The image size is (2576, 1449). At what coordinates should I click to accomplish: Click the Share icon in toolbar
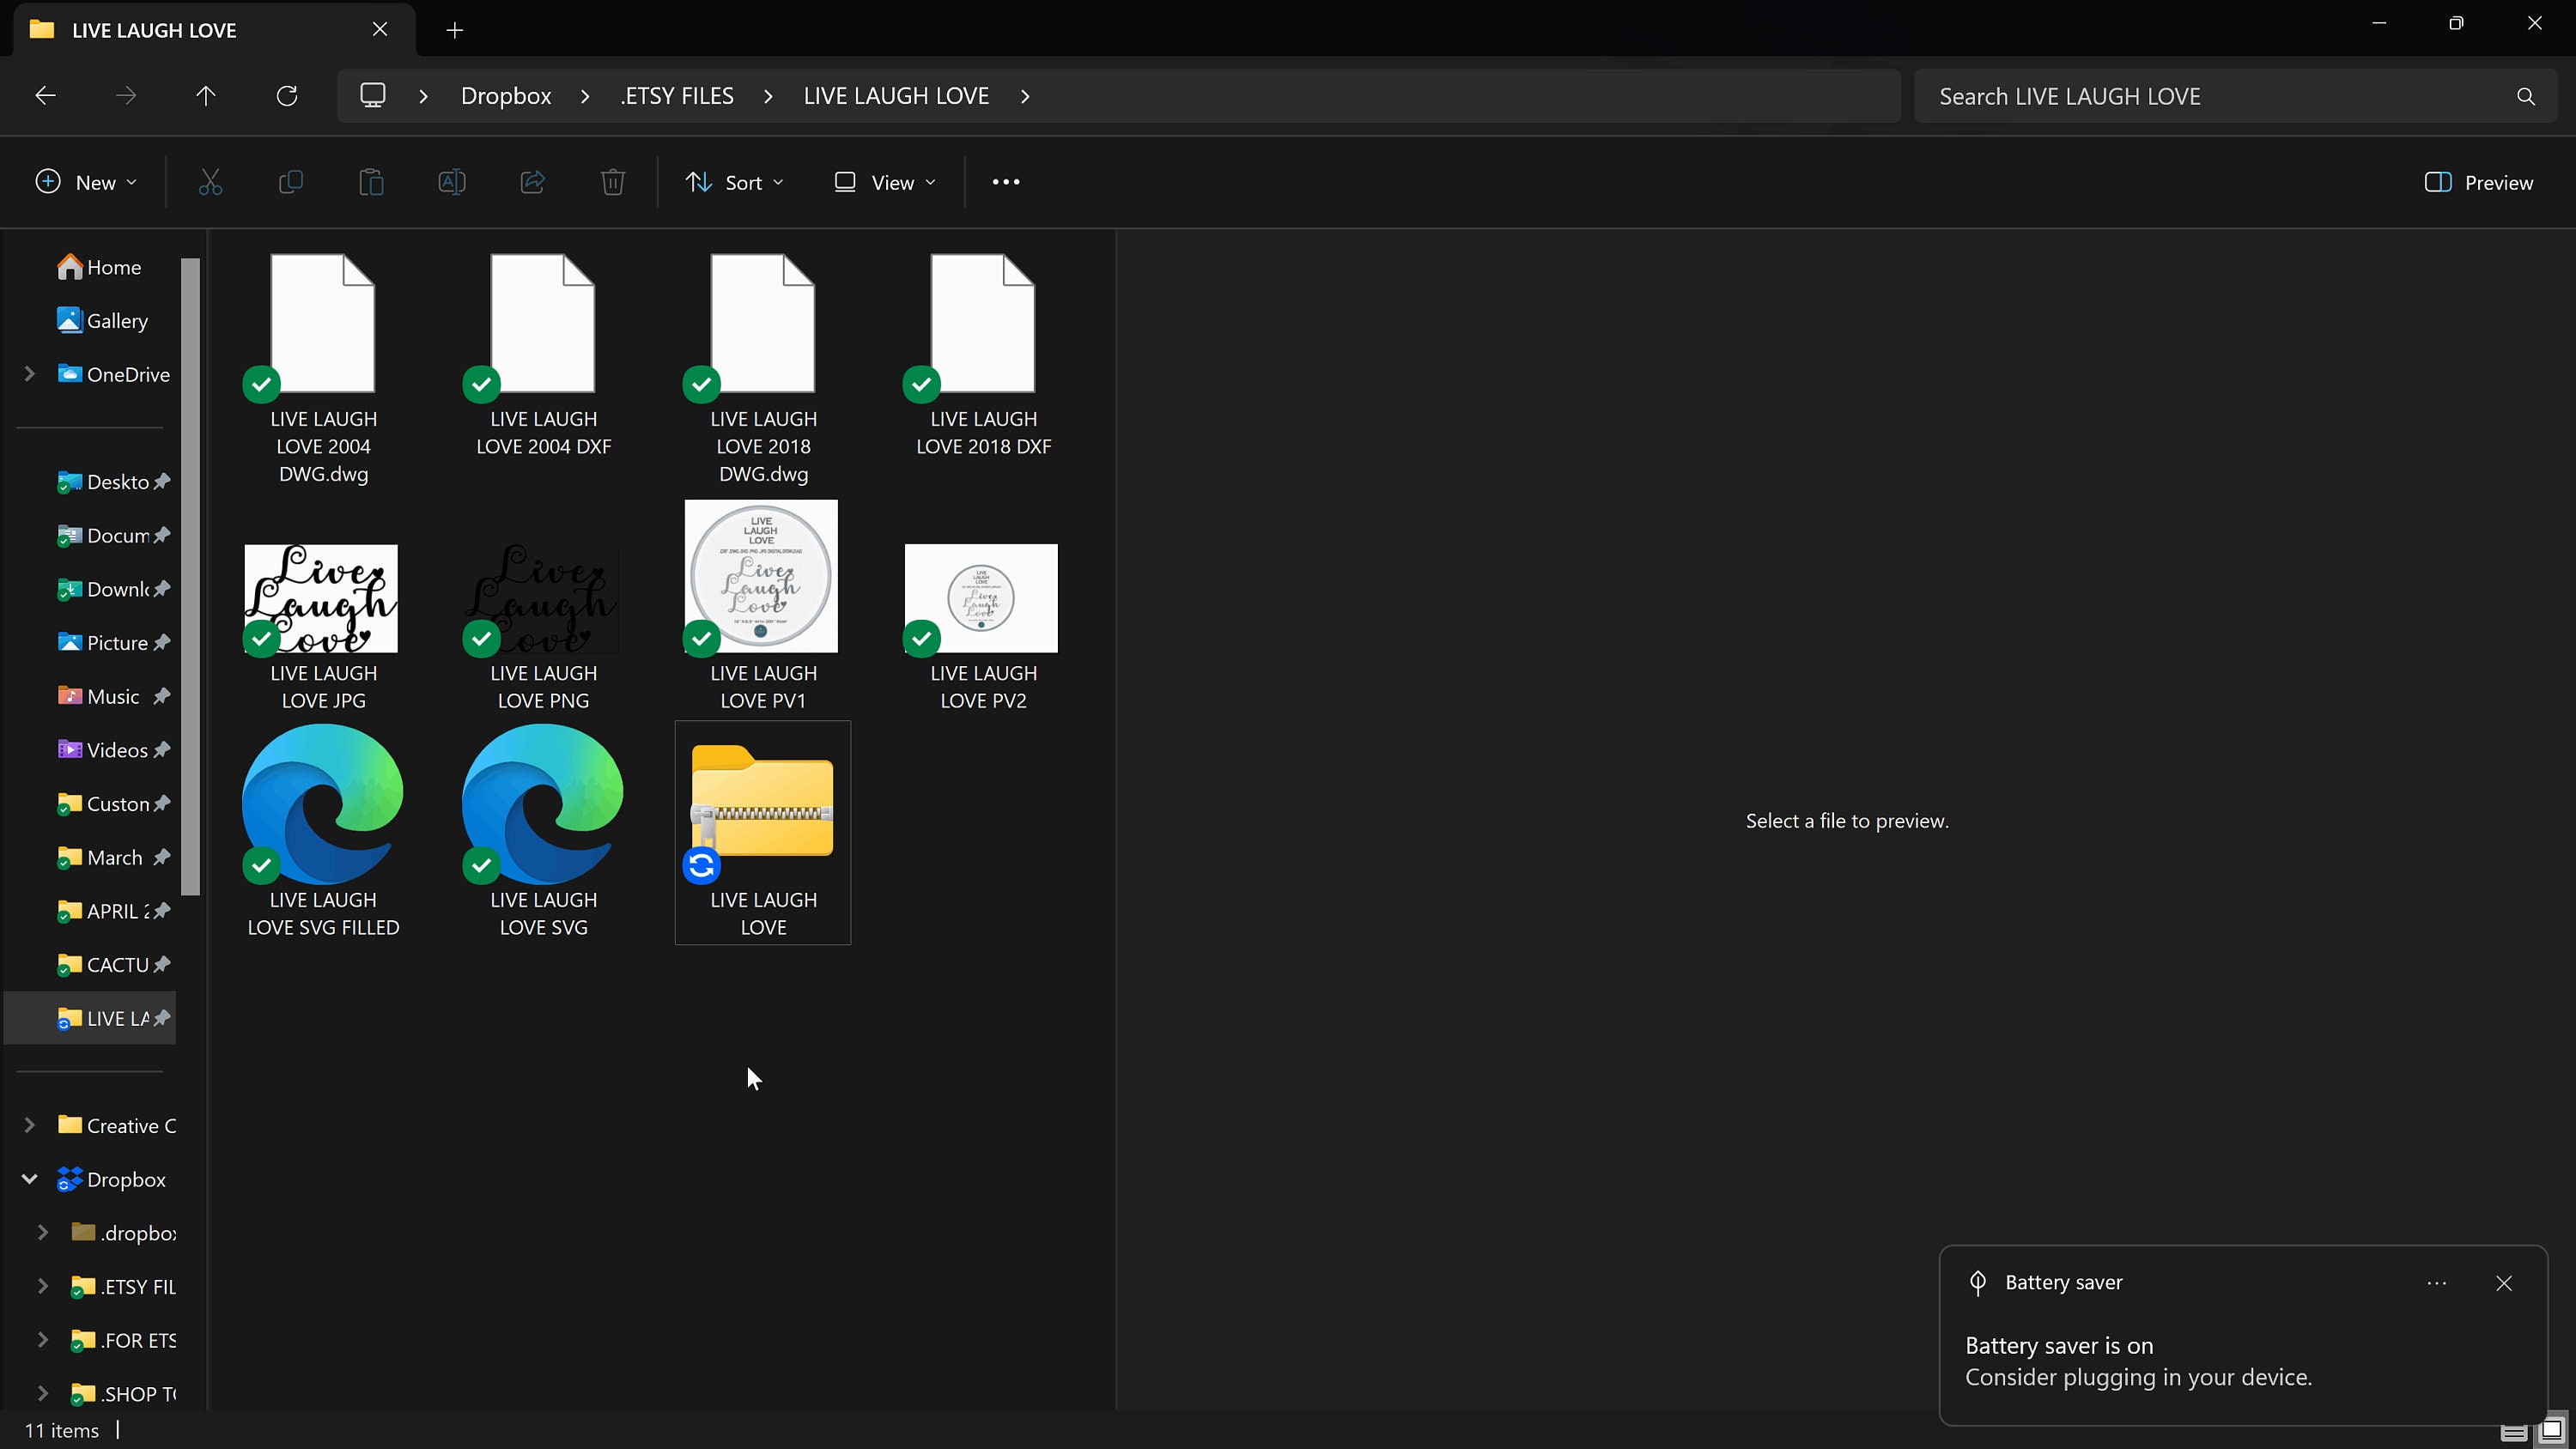tap(533, 182)
